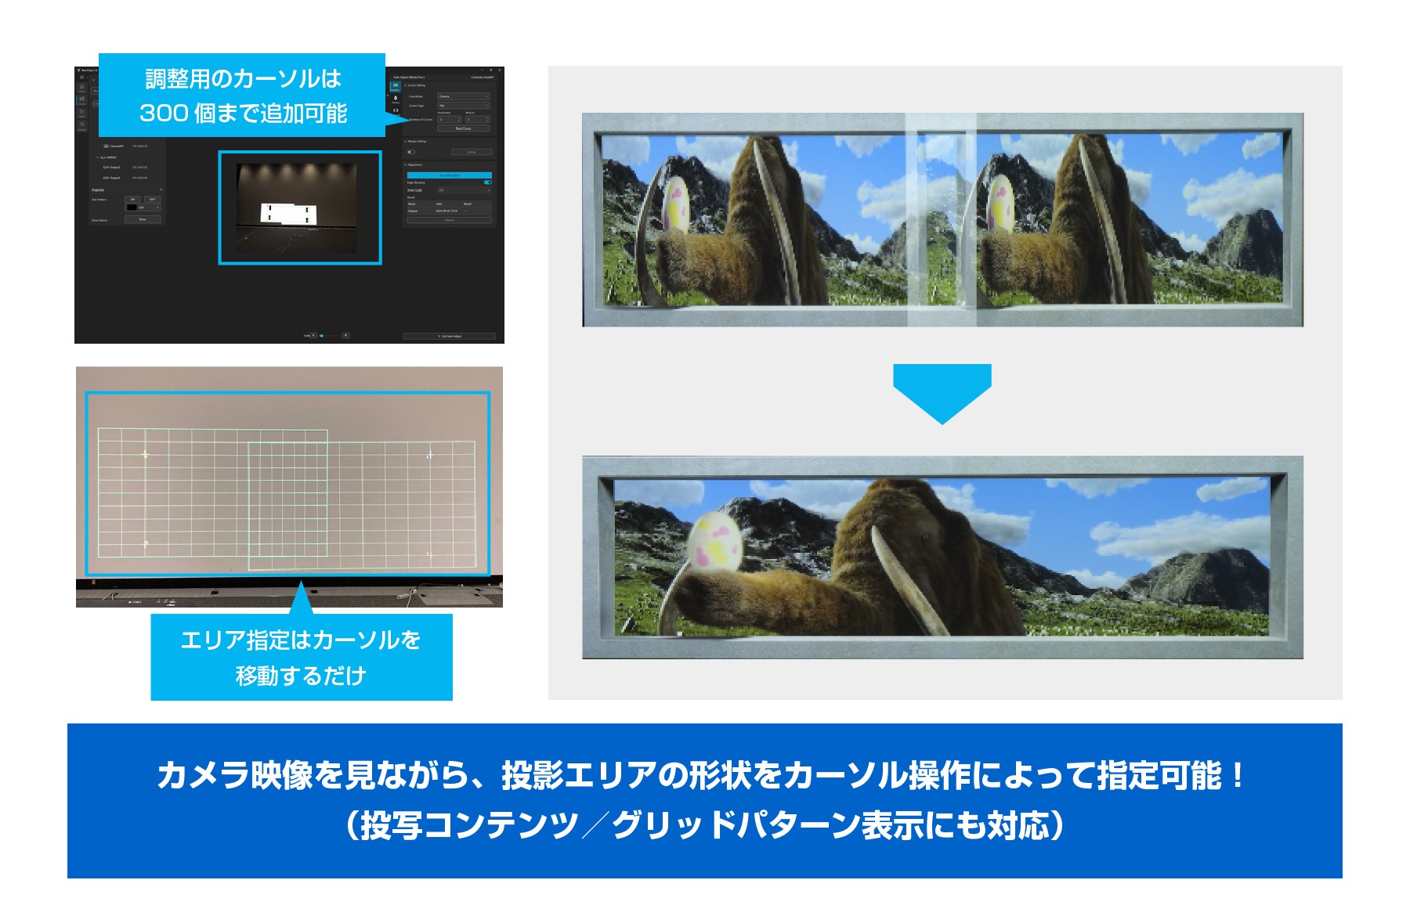Screen dimensions: 1410x909
Task: Click the application logo in the title bar
Action: tap(78, 70)
